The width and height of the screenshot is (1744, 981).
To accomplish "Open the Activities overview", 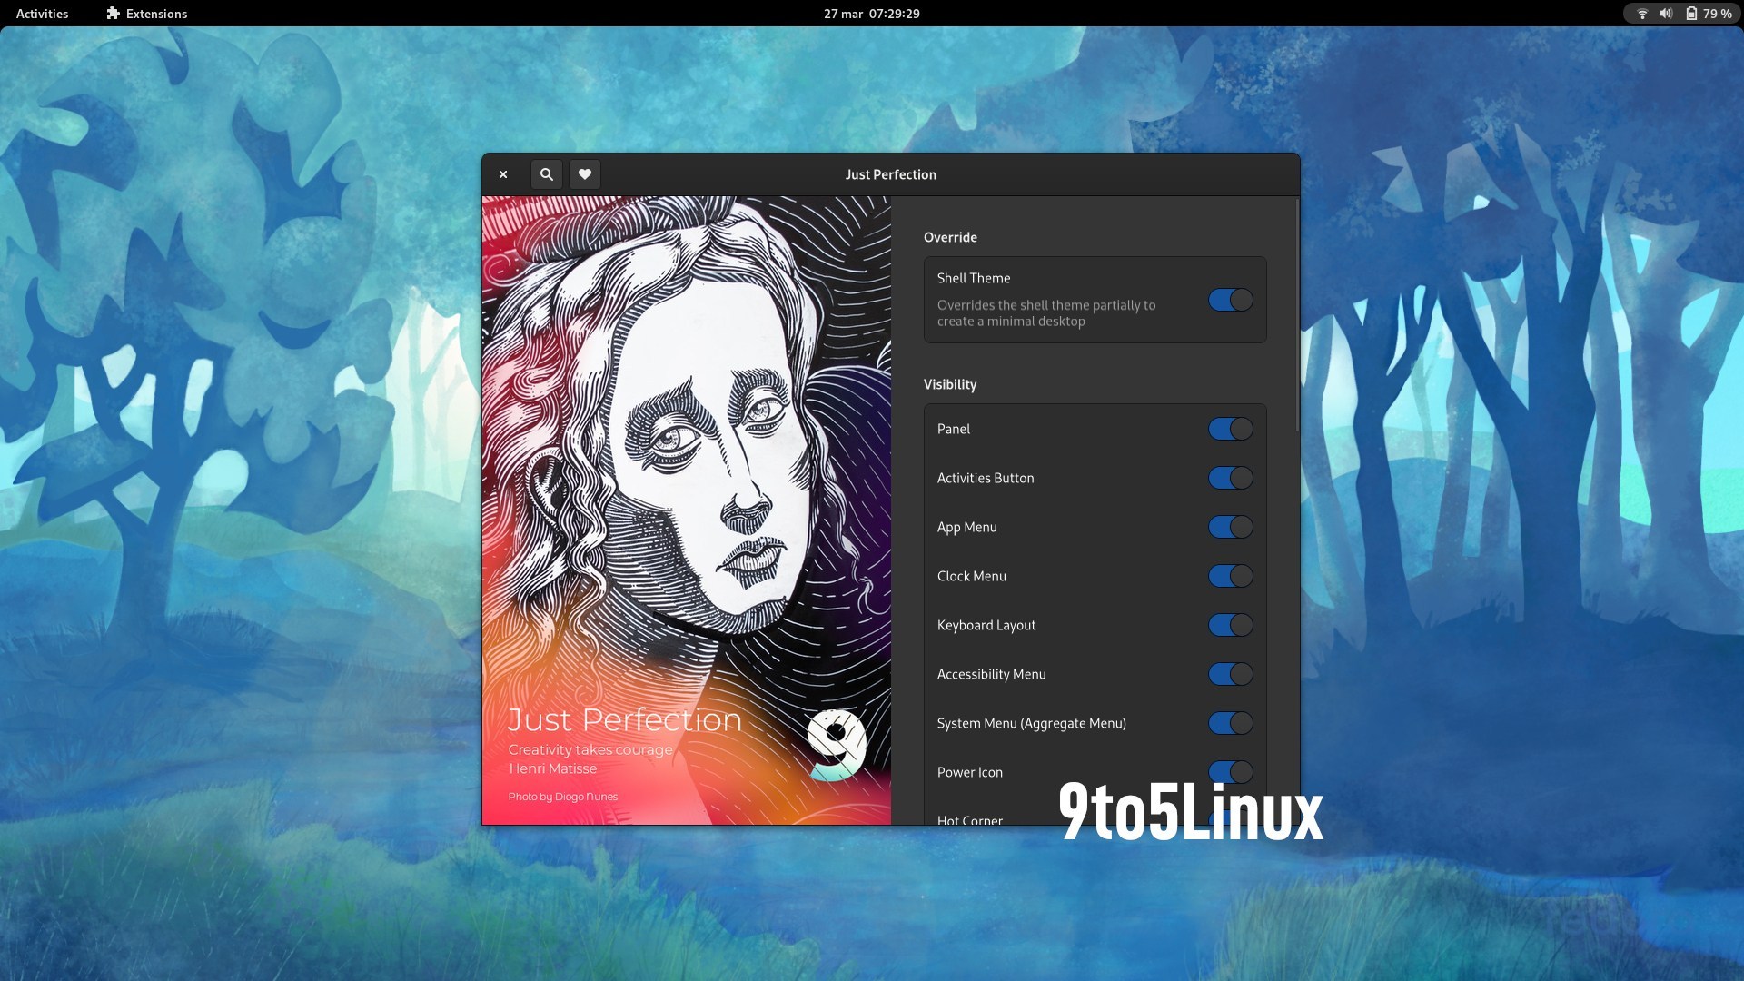I will click(42, 14).
